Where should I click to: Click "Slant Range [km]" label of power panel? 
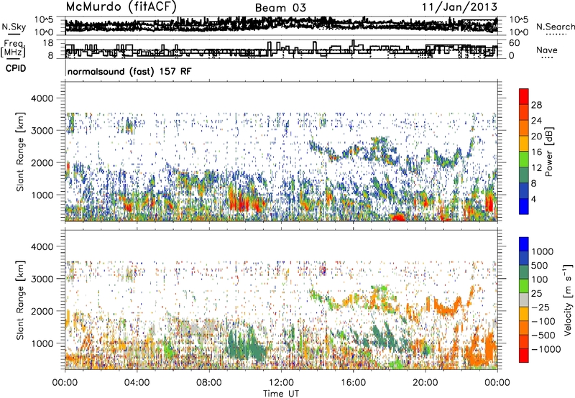pos(20,152)
